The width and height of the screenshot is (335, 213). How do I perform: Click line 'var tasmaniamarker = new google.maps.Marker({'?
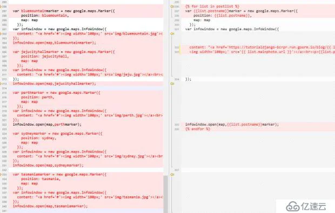pyautogui.click(x=59, y=174)
